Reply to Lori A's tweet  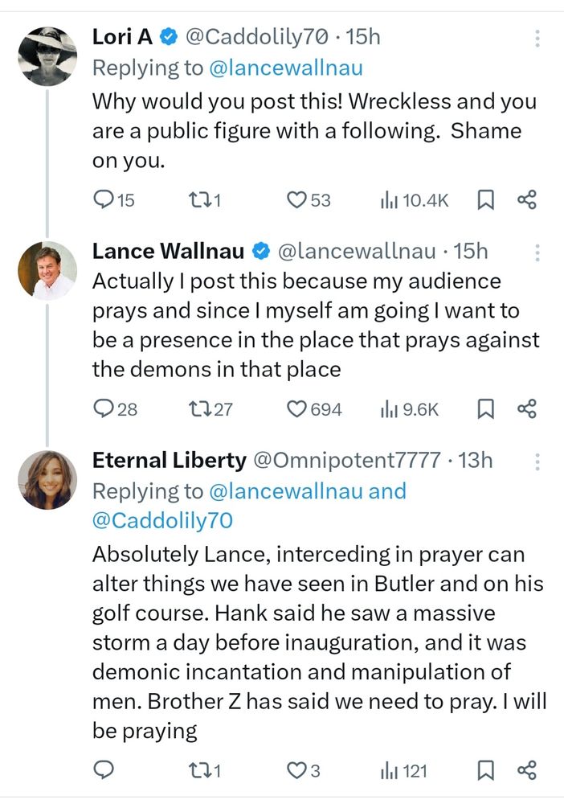coord(104,200)
